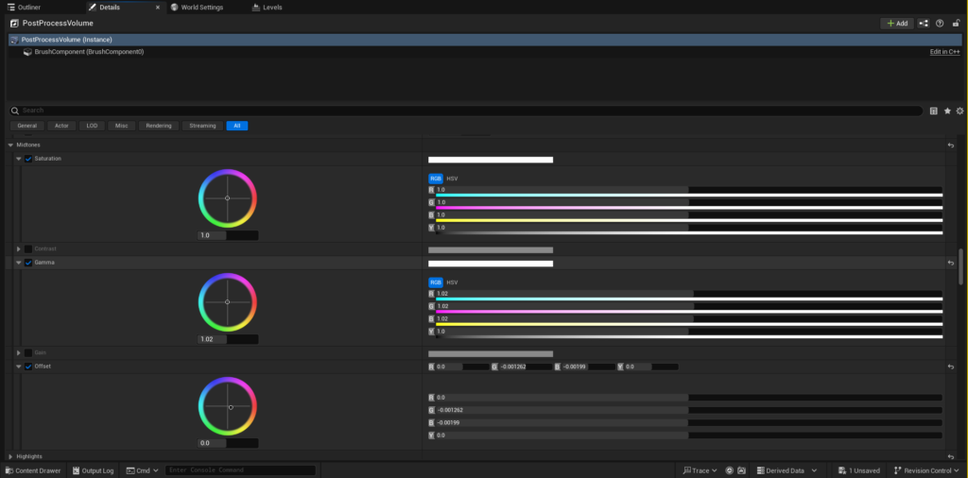The image size is (968, 478).
Task: Toggle the Details panel lock icon
Action: pos(957,24)
